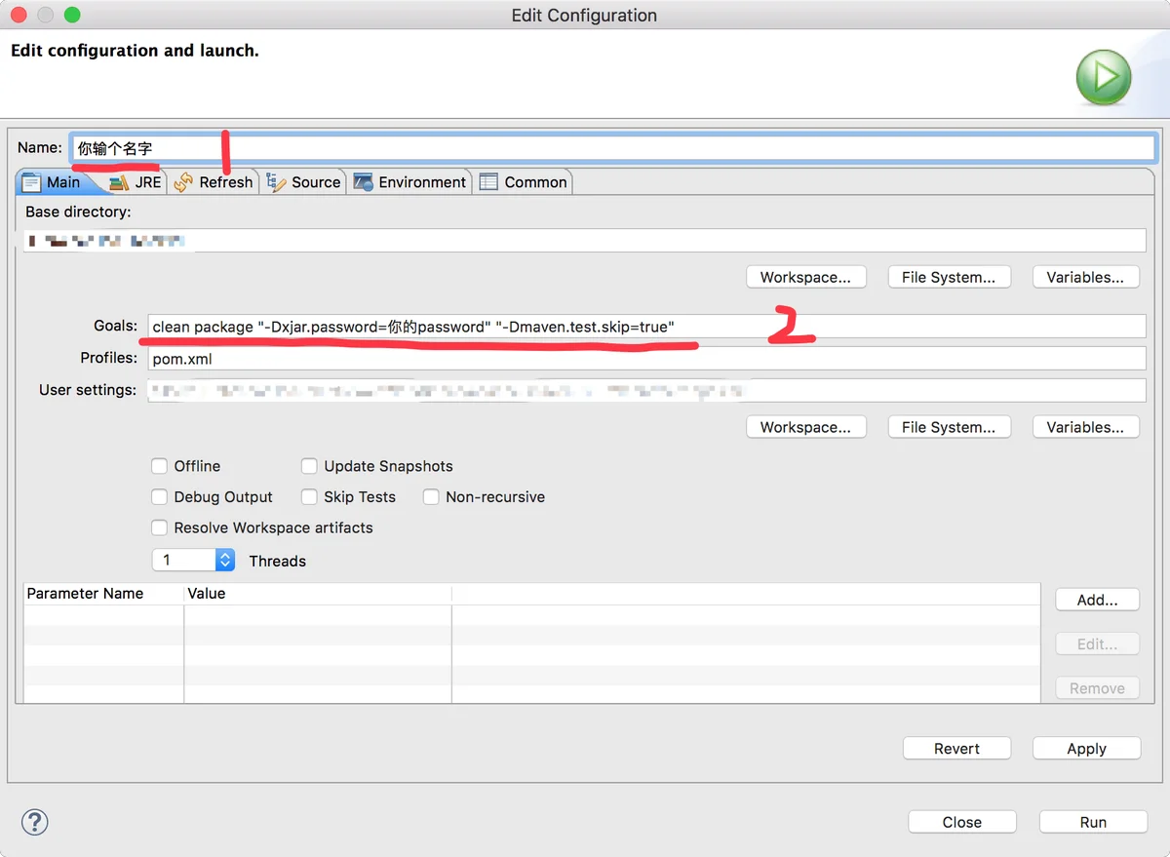Image resolution: width=1170 pixels, height=857 pixels.
Task: Click the Environment tab monitor icon
Action: pyautogui.click(x=363, y=182)
